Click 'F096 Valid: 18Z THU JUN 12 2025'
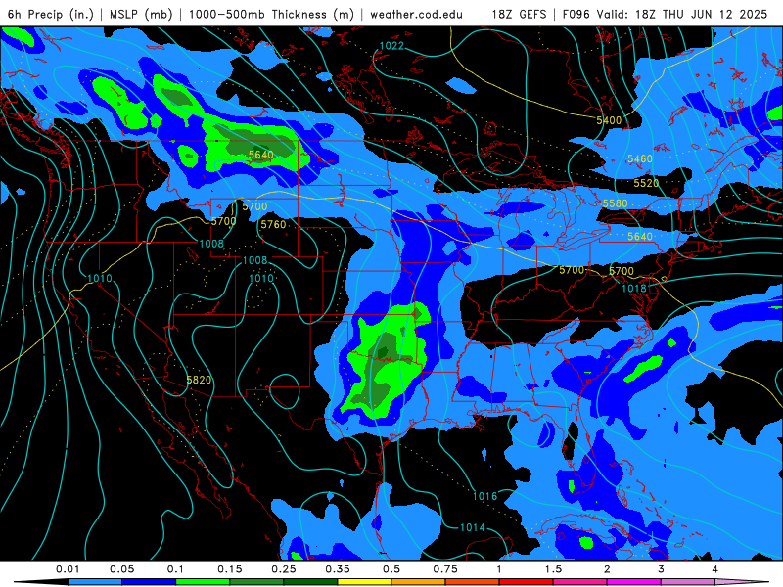Viewport: 783px width, 587px height. coord(665,14)
